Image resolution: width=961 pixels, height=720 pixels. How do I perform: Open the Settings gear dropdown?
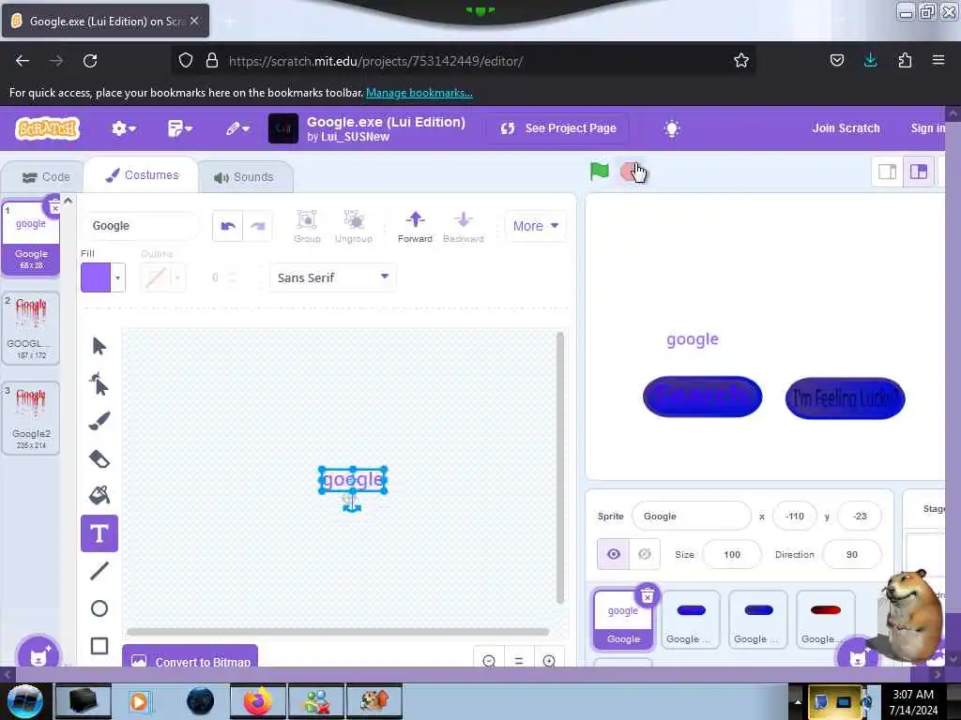tap(123, 128)
